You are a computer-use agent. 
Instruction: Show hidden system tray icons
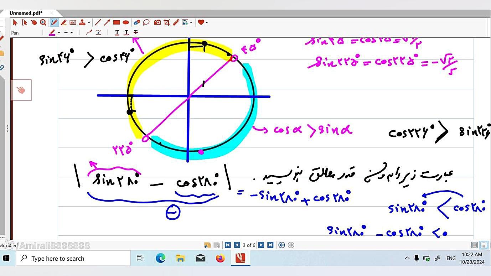407,258
